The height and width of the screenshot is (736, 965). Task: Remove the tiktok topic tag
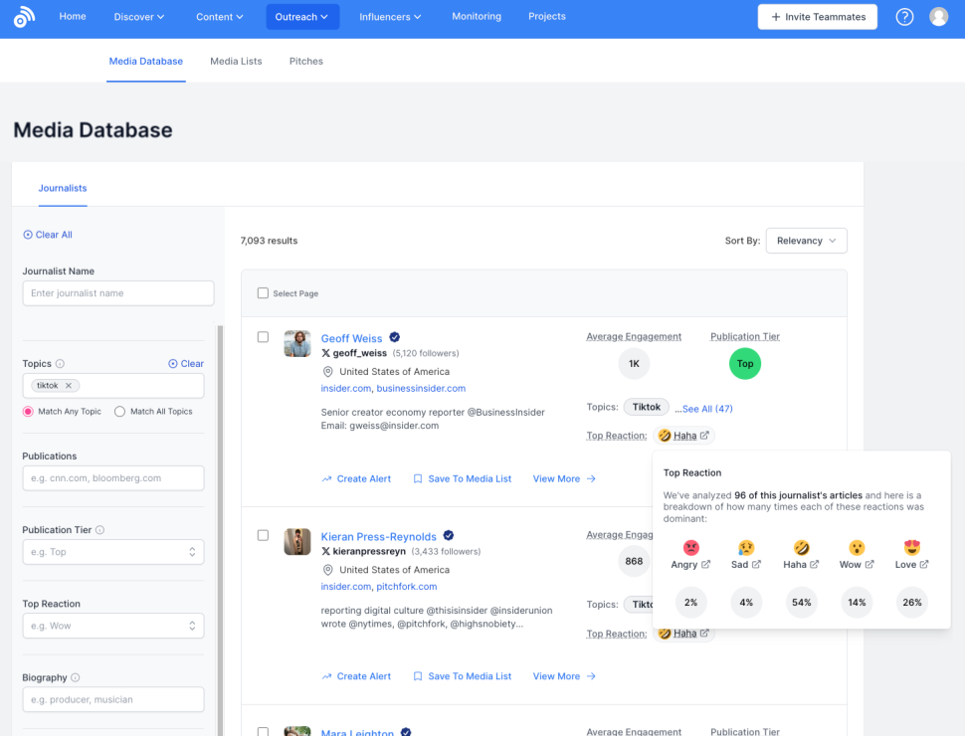point(69,386)
